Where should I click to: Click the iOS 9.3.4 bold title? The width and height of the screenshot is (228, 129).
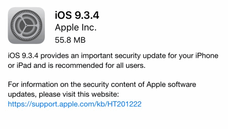pyautogui.click(x=77, y=15)
